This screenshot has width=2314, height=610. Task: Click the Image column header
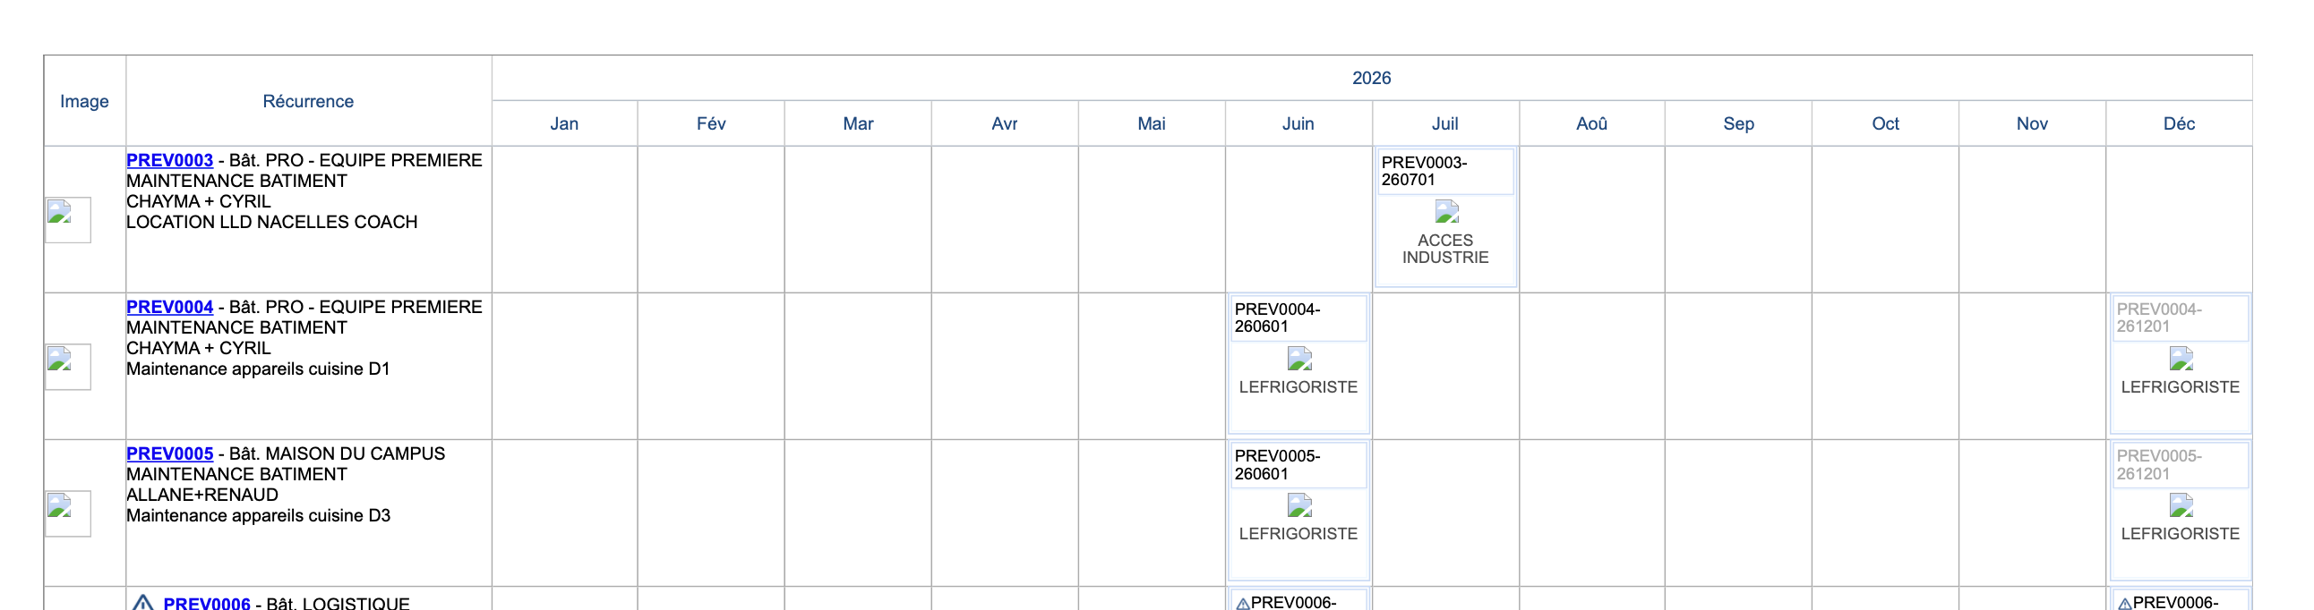coord(84,101)
